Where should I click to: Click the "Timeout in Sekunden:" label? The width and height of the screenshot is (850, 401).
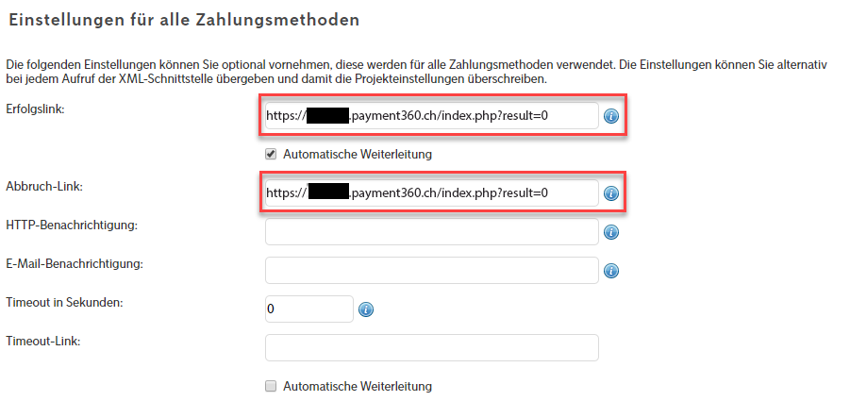pos(64,302)
